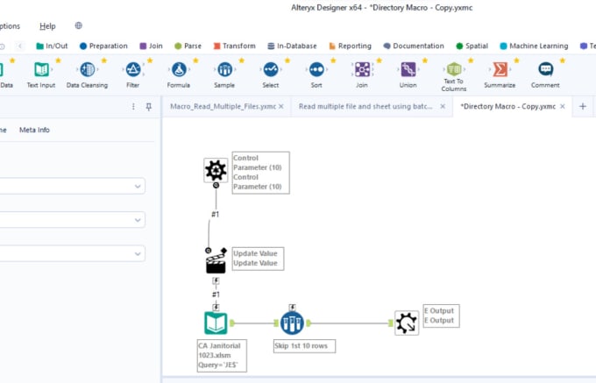This screenshot has width=596, height=383.
Task: Click the Control Parameter gear node
Action: click(x=216, y=170)
